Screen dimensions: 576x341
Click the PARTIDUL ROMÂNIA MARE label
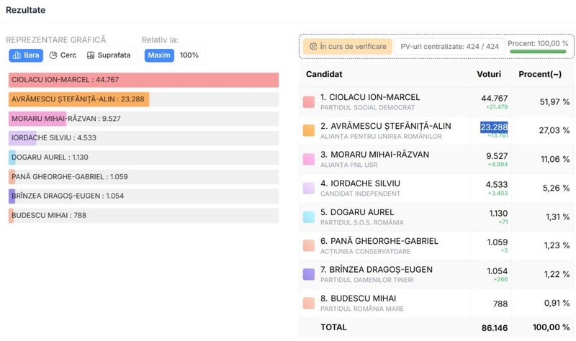(x=362, y=309)
